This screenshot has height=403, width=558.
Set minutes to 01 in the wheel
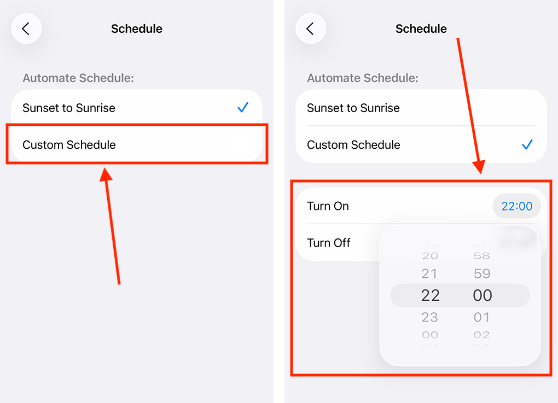[482, 317]
